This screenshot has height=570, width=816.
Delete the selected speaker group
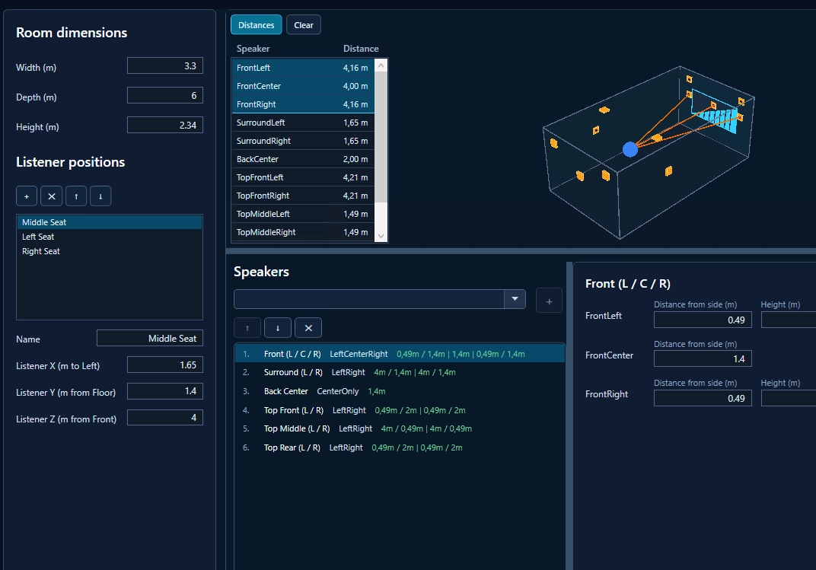[x=308, y=328]
